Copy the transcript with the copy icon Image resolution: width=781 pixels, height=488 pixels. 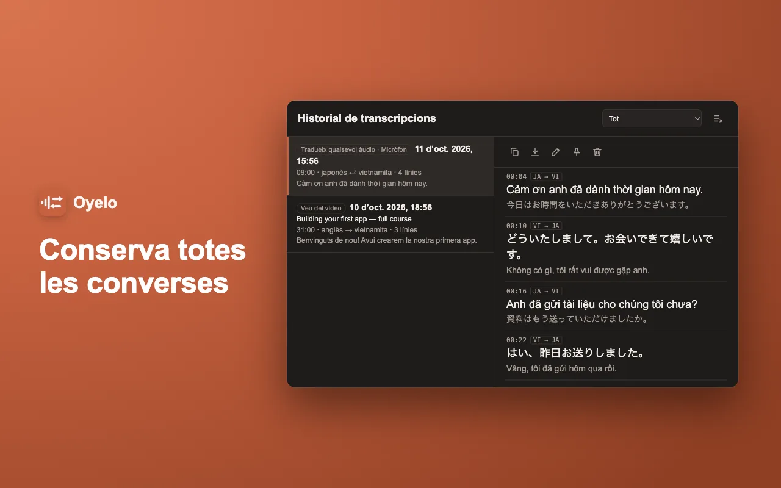(514, 152)
